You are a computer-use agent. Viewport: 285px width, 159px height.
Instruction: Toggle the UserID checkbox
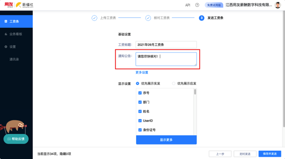(x=140, y=121)
